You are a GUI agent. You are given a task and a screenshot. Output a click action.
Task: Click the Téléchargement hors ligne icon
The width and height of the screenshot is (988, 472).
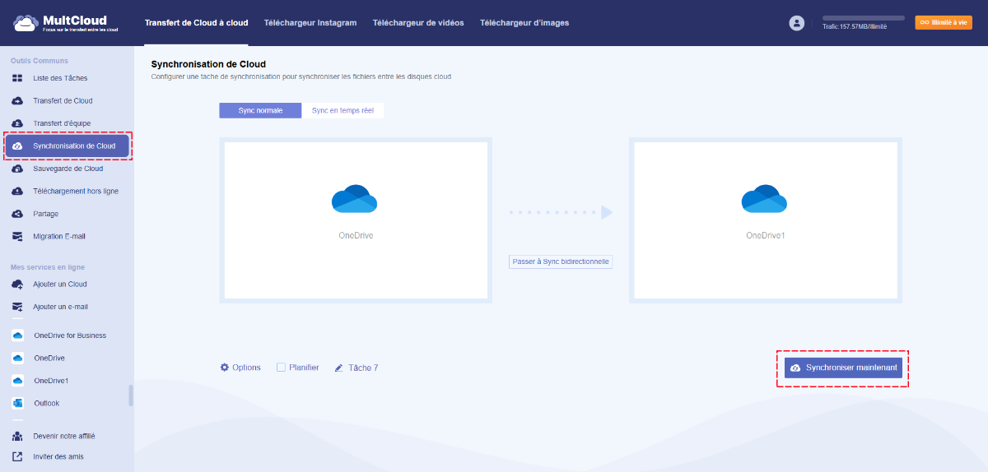[17, 191]
